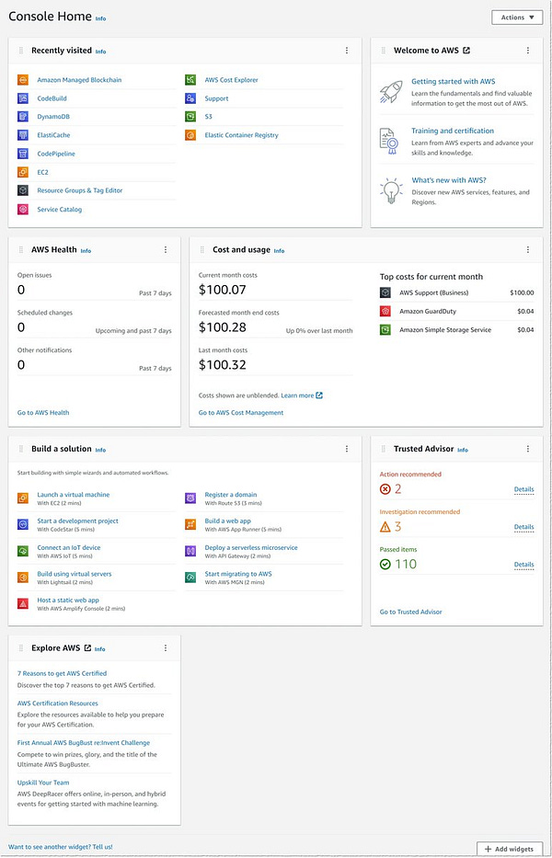Open Go to Trusted Advisor link
Viewport: 552px width, 858px height.
coord(410,612)
